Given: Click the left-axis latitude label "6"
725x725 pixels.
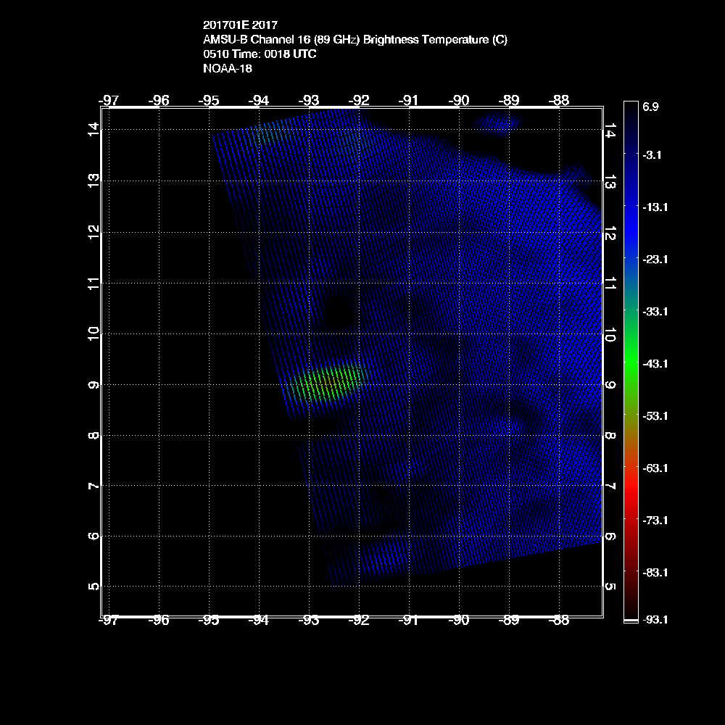Looking at the screenshot, I should point(94,536).
